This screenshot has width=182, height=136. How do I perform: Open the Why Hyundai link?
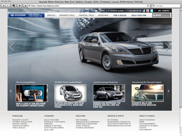[x=82, y=120]
